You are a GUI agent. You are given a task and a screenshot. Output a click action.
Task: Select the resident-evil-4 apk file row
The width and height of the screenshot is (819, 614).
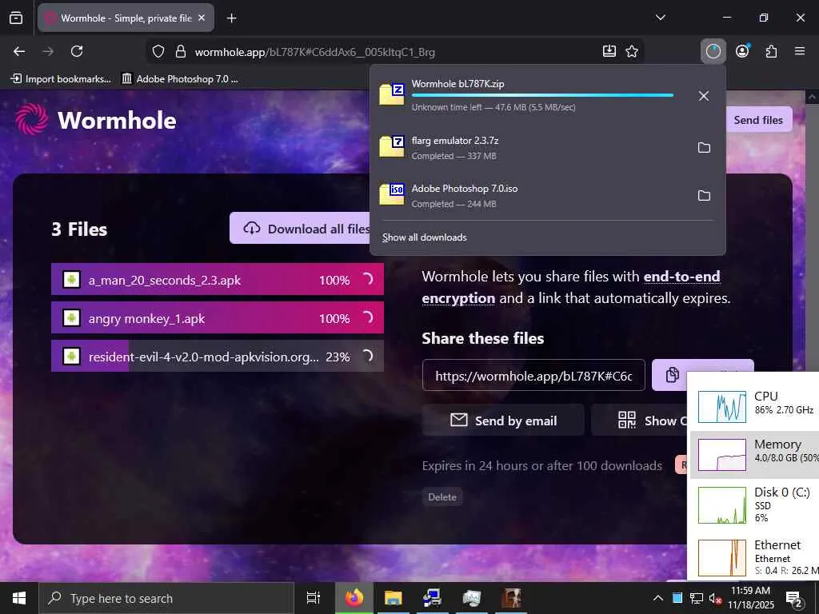[x=218, y=357]
